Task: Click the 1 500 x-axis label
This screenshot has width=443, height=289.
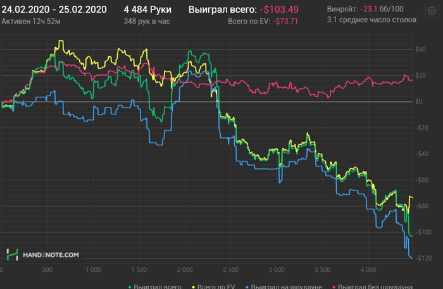Action: pos(139,270)
